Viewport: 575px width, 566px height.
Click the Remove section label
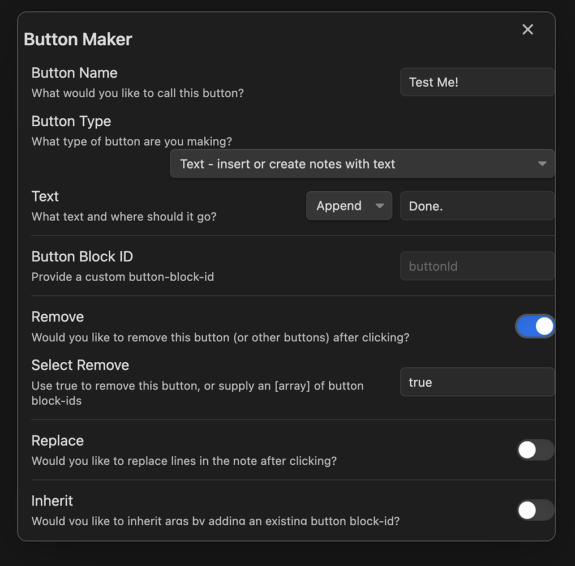coord(57,316)
